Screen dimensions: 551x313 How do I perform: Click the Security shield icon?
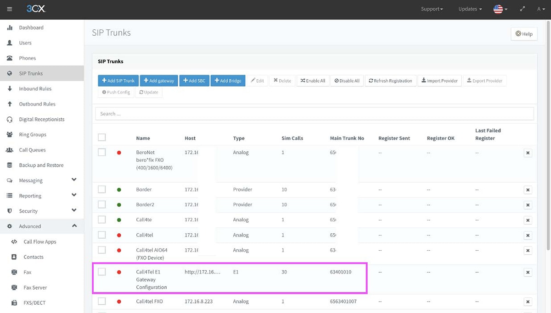pos(10,211)
